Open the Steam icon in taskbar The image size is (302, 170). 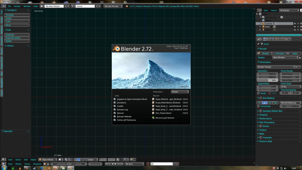pos(34,168)
